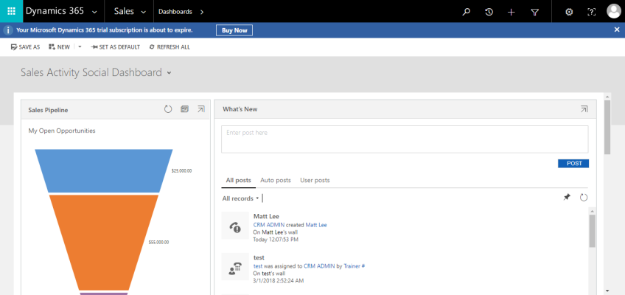625x295 pixels.
Task: Open the Trainer # link
Action: click(x=355, y=266)
